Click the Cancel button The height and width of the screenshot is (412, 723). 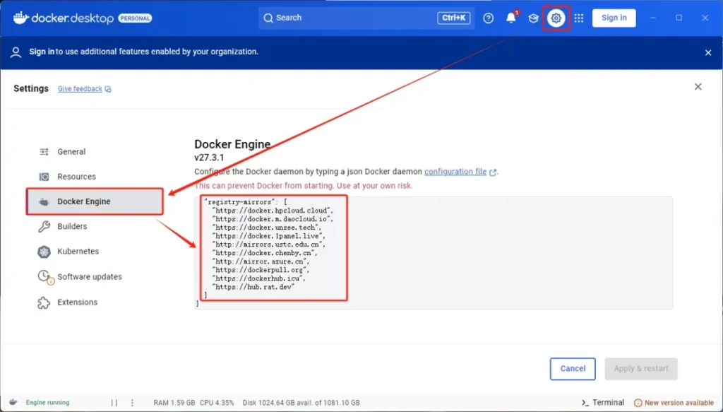point(573,368)
